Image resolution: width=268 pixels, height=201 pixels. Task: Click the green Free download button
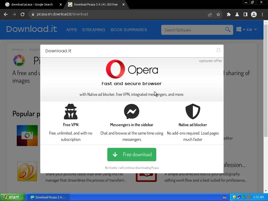[x=132, y=154]
